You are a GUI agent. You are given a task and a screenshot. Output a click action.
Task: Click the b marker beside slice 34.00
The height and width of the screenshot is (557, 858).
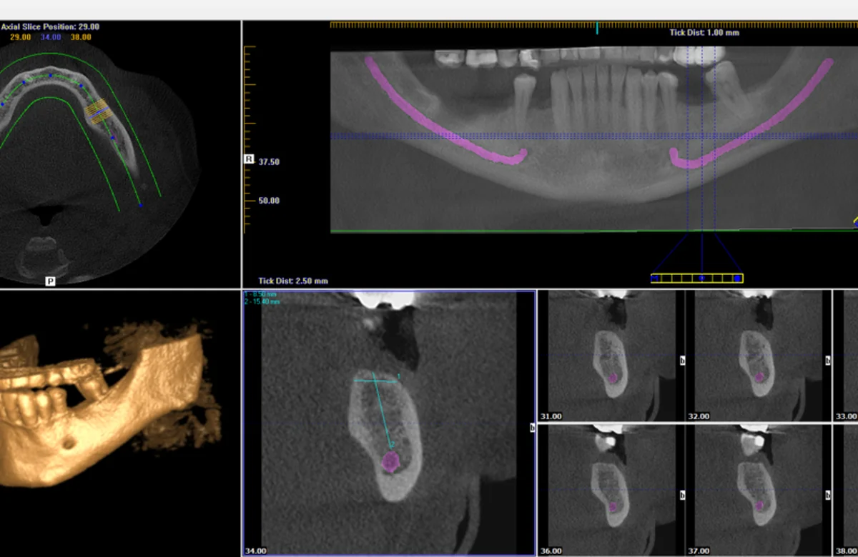pyautogui.click(x=532, y=428)
